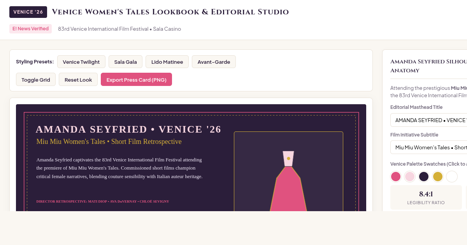
Task: Apply the Sala Gala styling preset
Action: (x=125, y=62)
